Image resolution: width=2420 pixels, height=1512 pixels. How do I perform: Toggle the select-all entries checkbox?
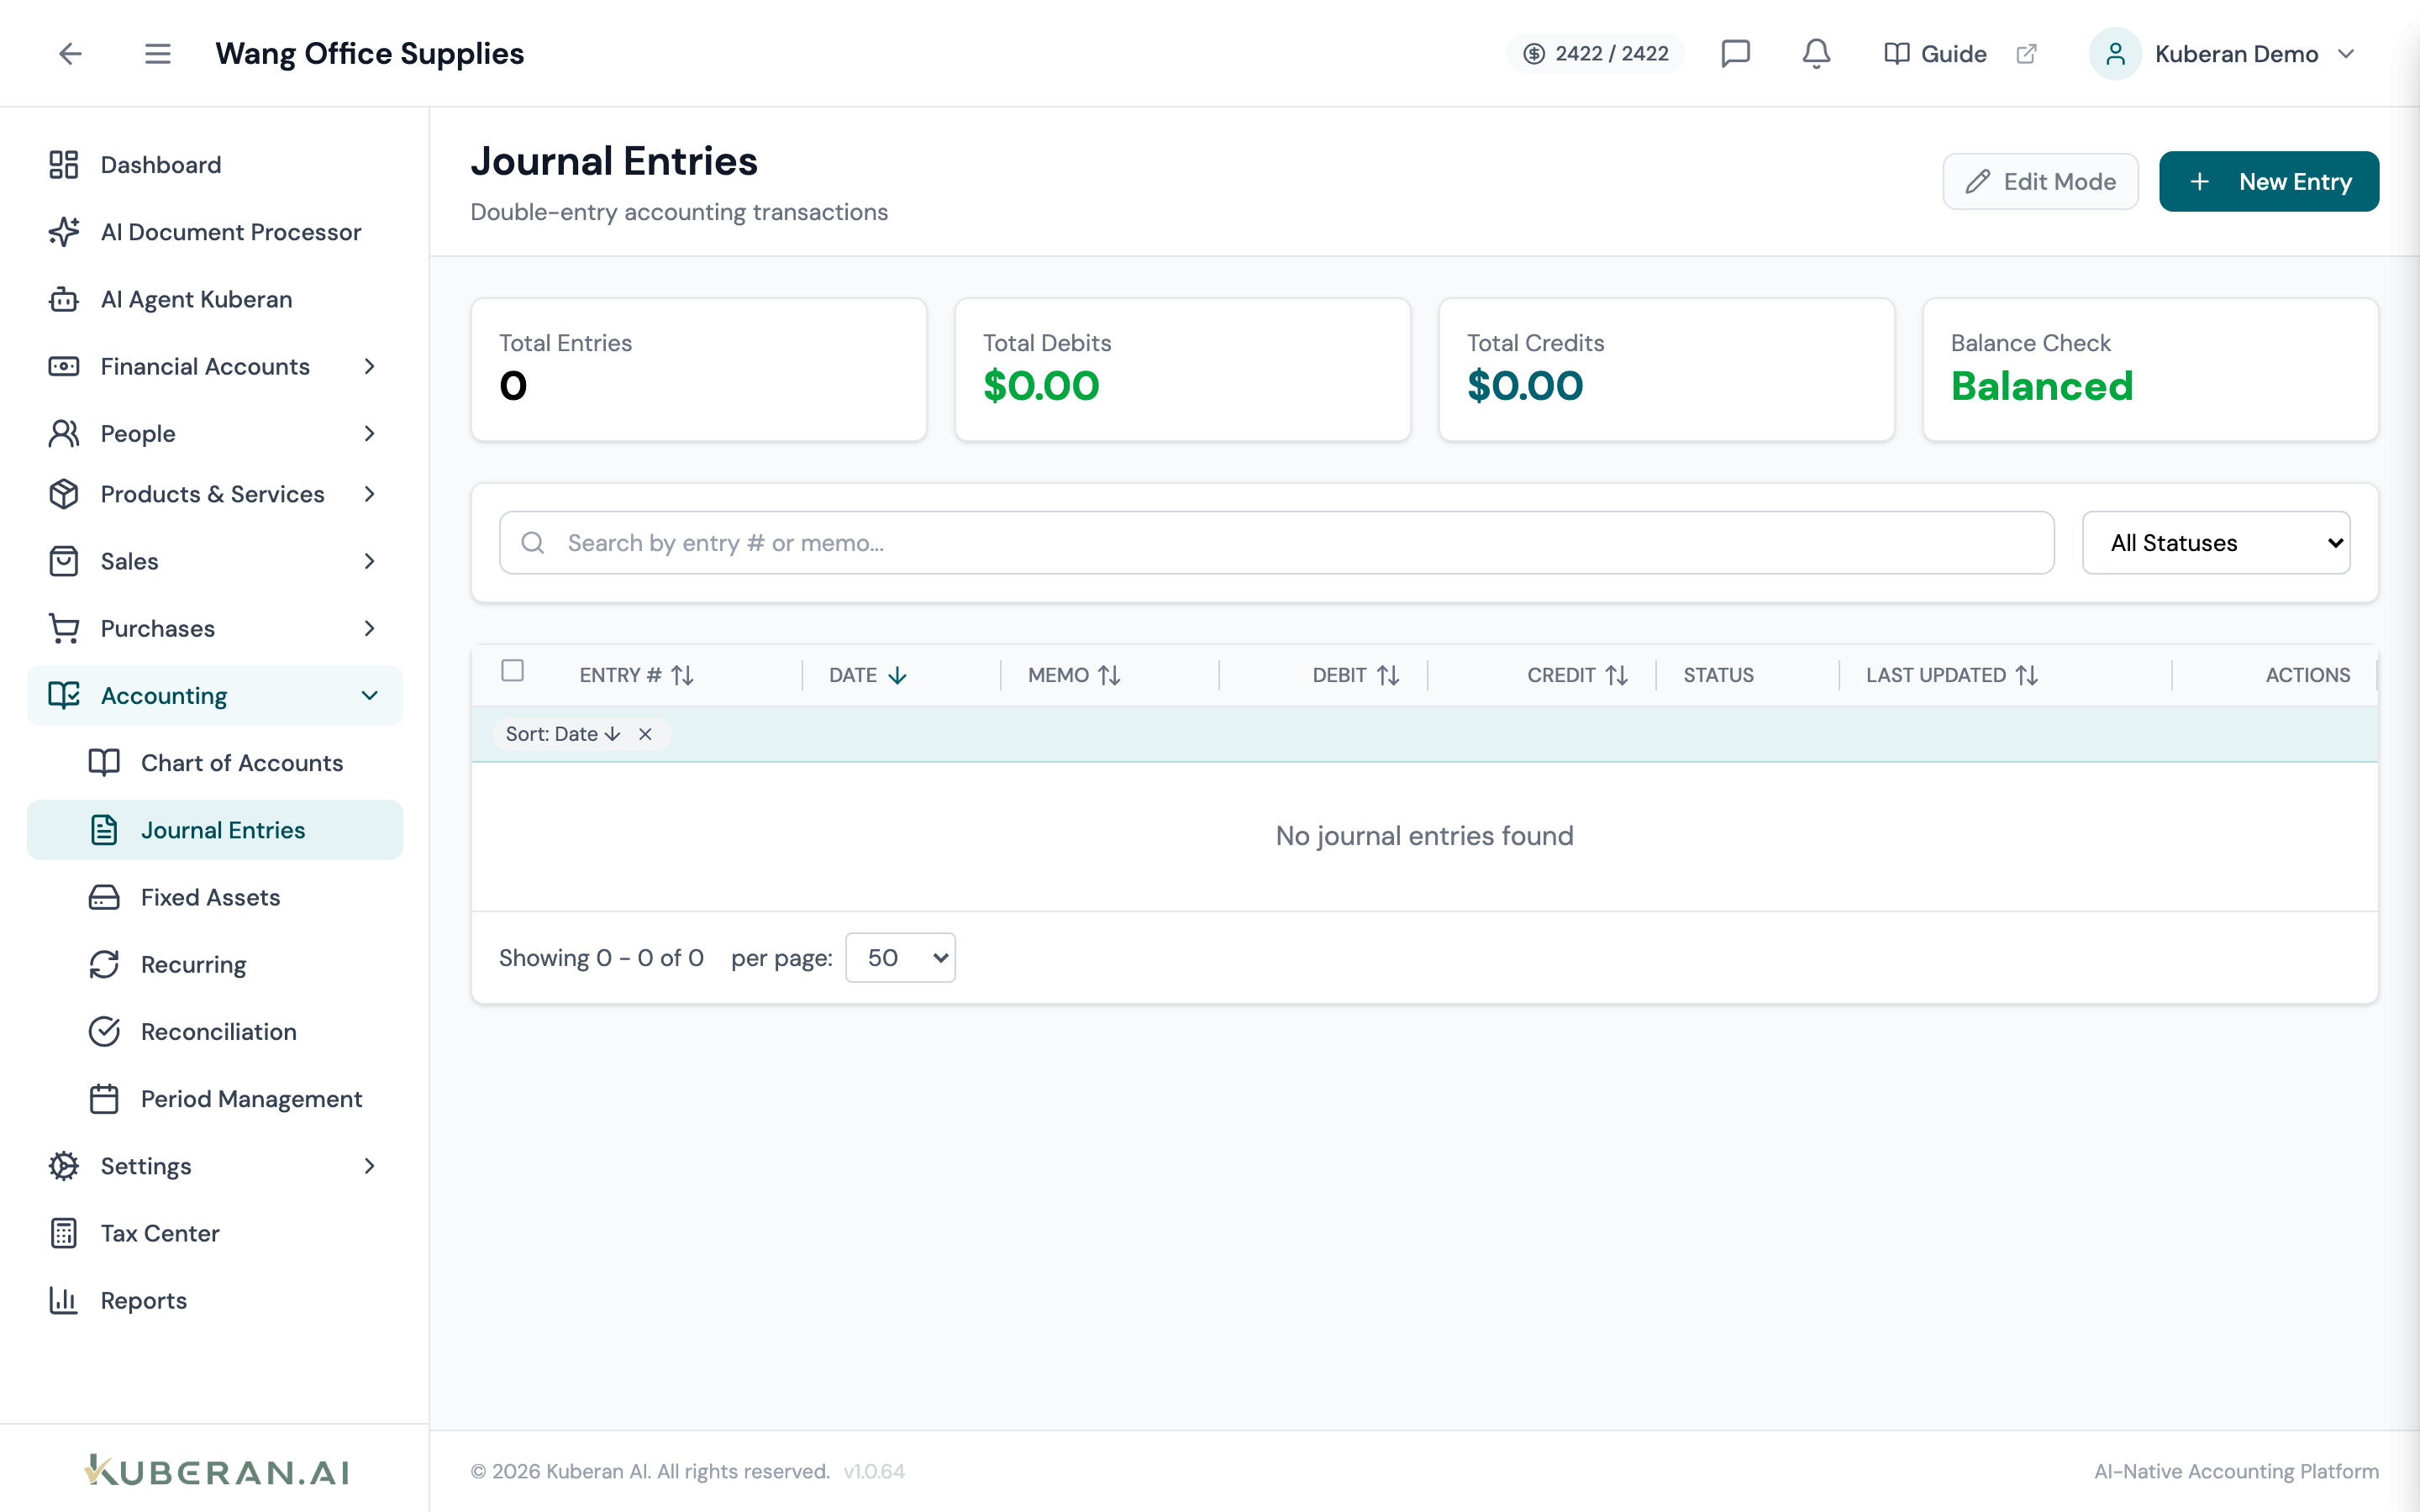(512, 671)
